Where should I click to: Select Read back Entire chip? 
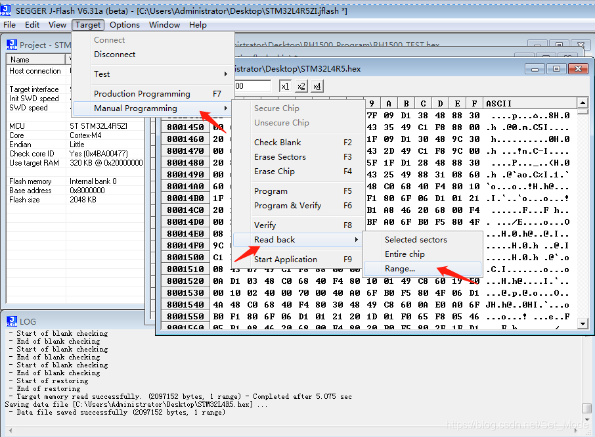pos(422,254)
